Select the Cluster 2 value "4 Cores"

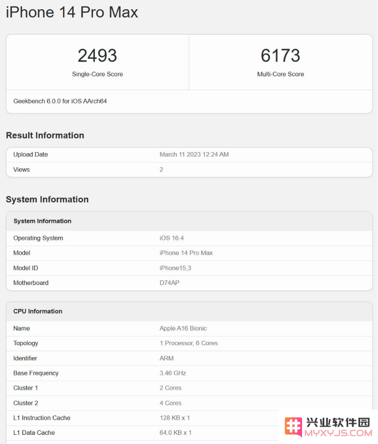170,403
